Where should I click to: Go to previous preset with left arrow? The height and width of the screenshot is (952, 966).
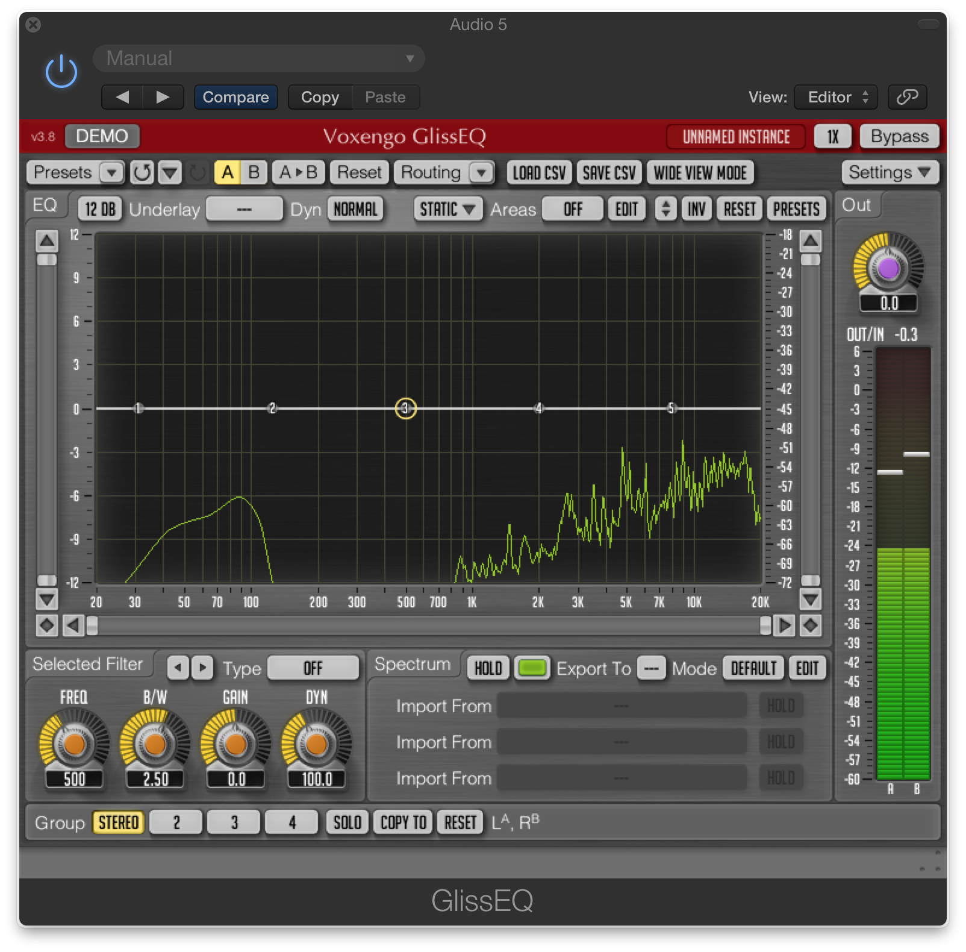pyautogui.click(x=122, y=97)
